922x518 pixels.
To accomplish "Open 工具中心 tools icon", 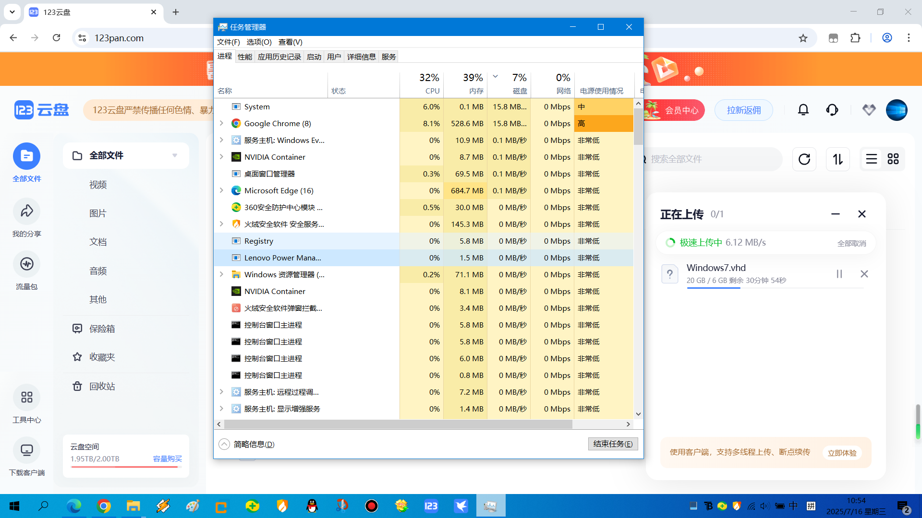I will pyautogui.click(x=27, y=397).
